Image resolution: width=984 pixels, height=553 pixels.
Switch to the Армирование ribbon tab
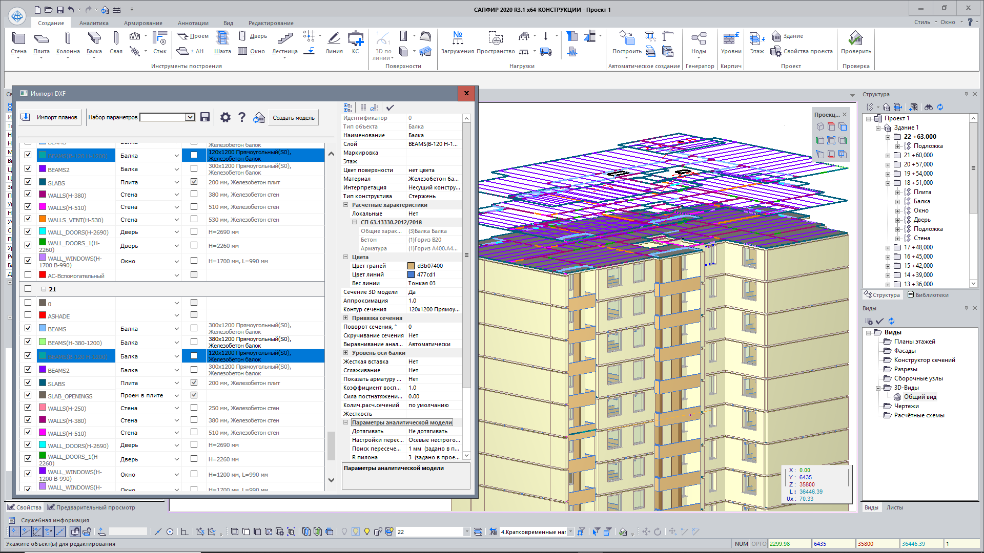[x=143, y=23]
